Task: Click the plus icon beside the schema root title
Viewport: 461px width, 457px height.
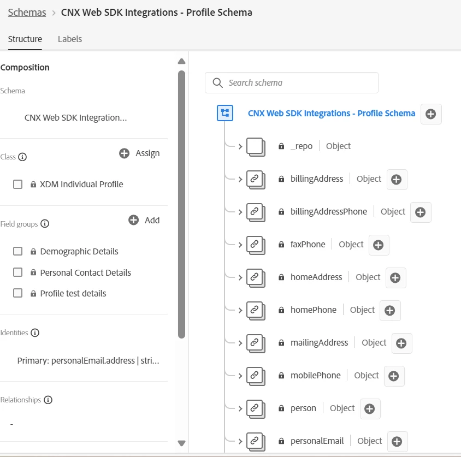Action: pos(431,114)
